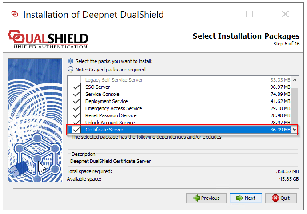Screen dimensions: 307x214
Task: Go back with the Previous button
Action: (x=207, y=198)
